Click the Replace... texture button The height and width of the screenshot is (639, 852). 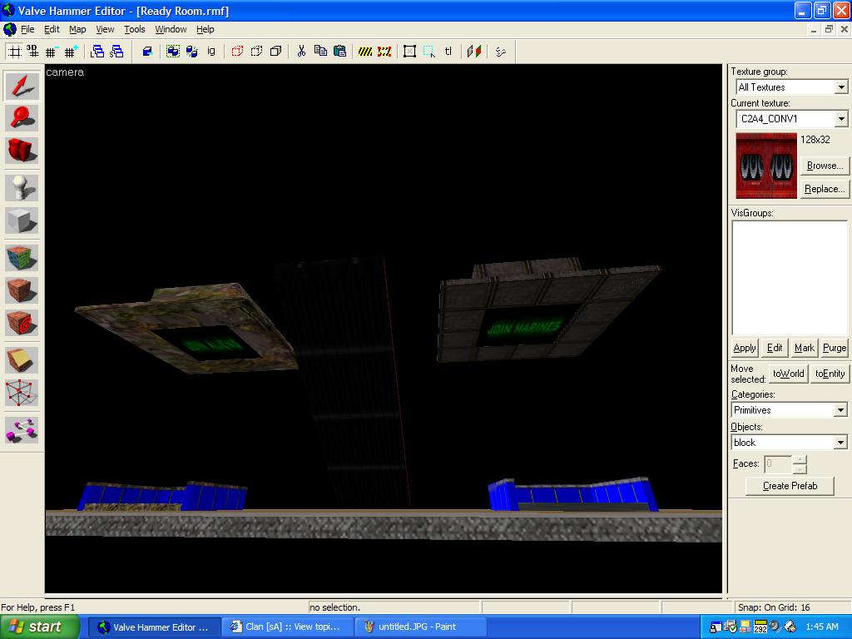pyautogui.click(x=825, y=189)
